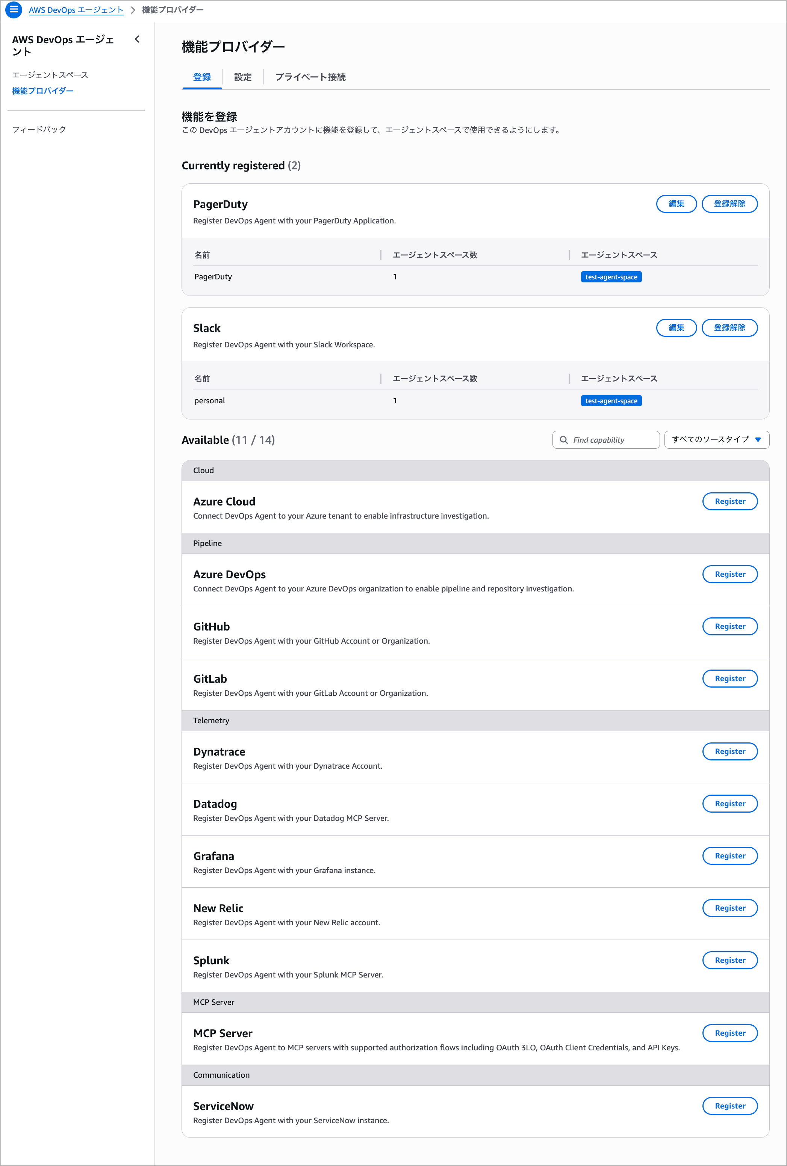Register the ServiceNow capability
This screenshot has width=787, height=1166.
pos(730,1105)
